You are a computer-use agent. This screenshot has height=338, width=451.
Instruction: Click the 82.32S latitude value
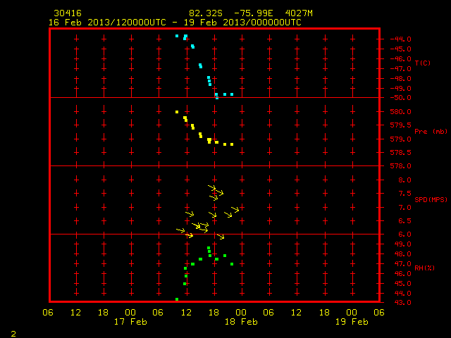[206, 13]
